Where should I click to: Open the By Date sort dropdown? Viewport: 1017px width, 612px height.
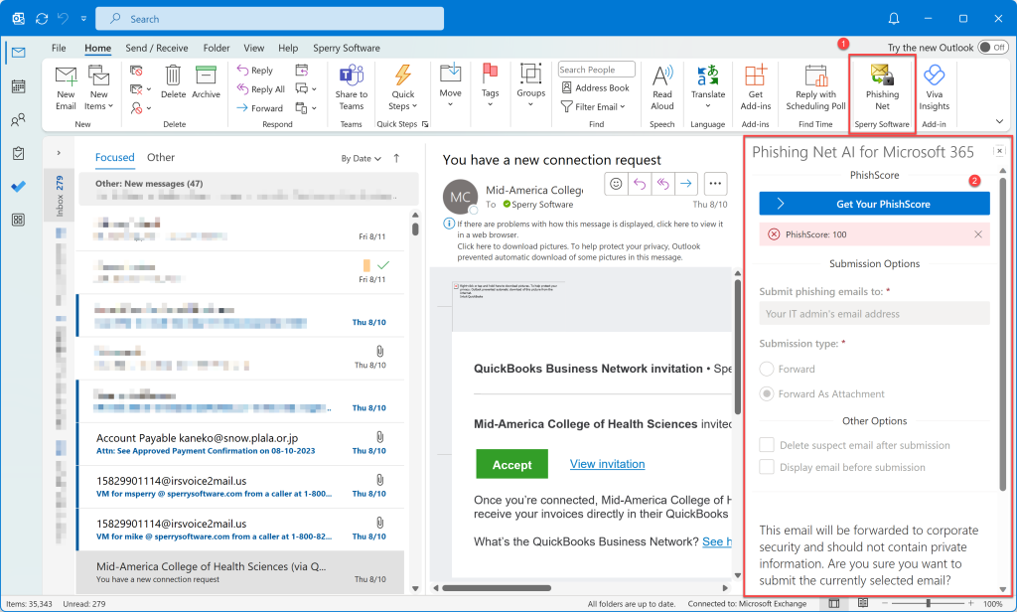[x=361, y=158]
